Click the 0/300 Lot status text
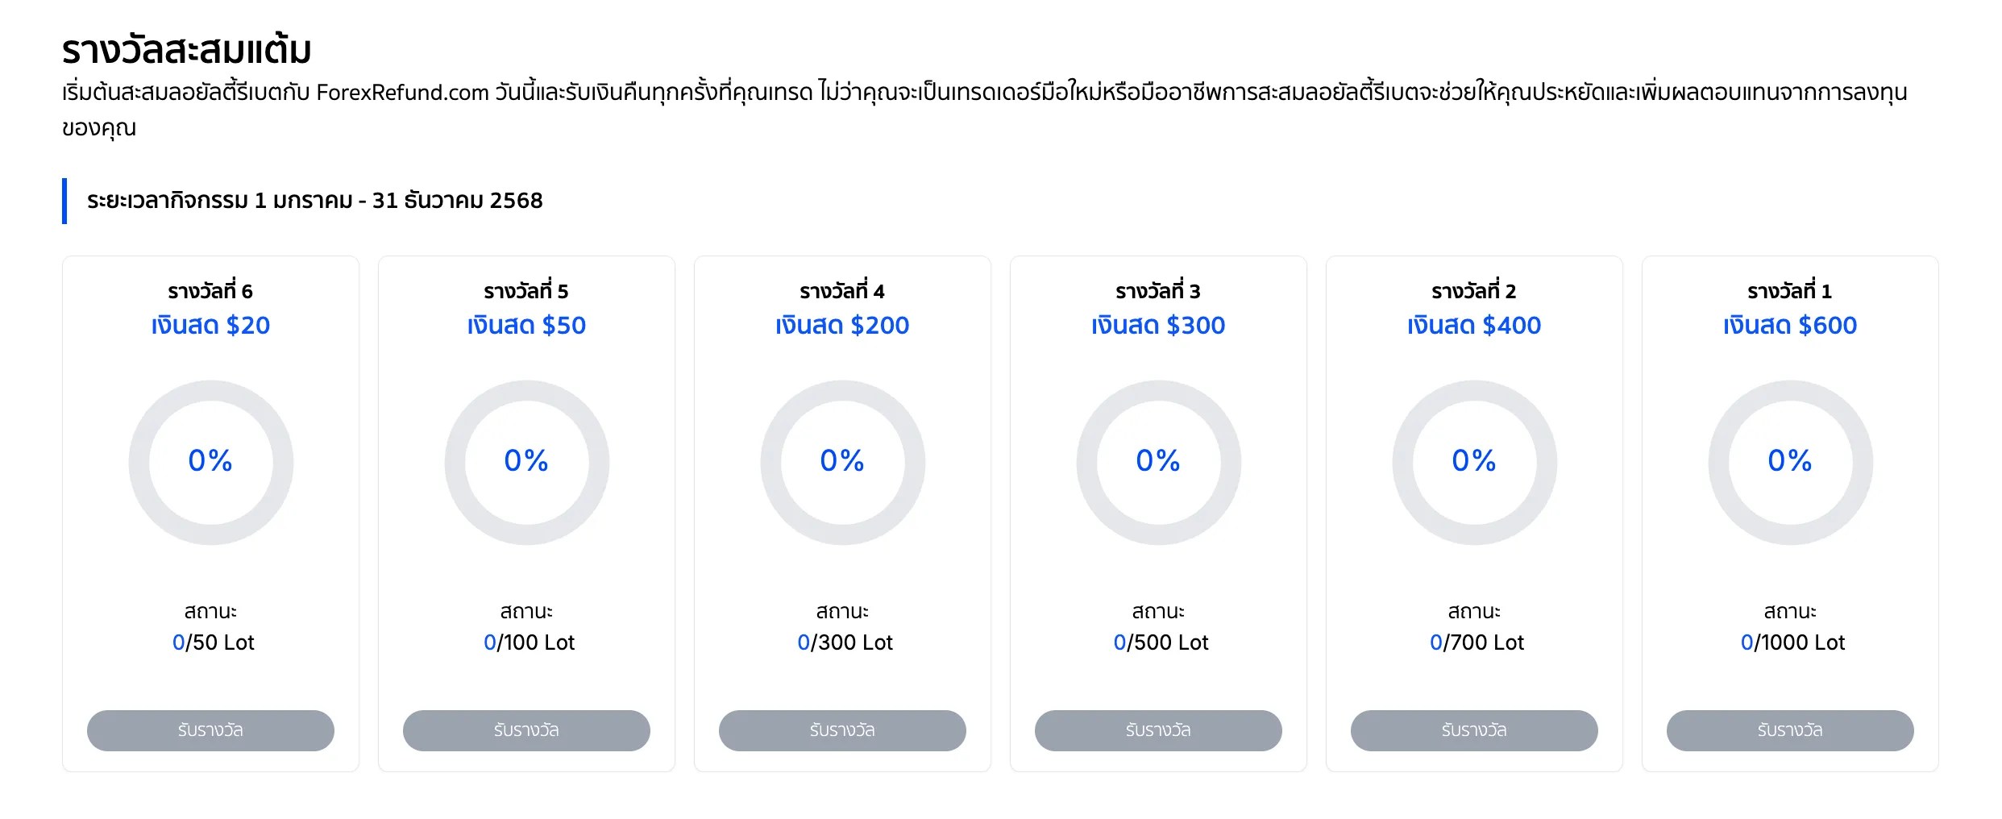 coord(845,642)
